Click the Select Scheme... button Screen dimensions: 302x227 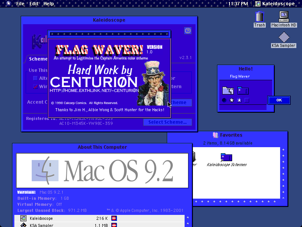(x=167, y=122)
